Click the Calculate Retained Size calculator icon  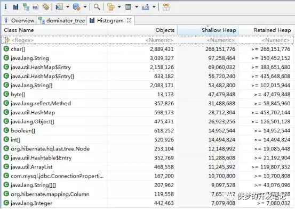coord(128,7)
